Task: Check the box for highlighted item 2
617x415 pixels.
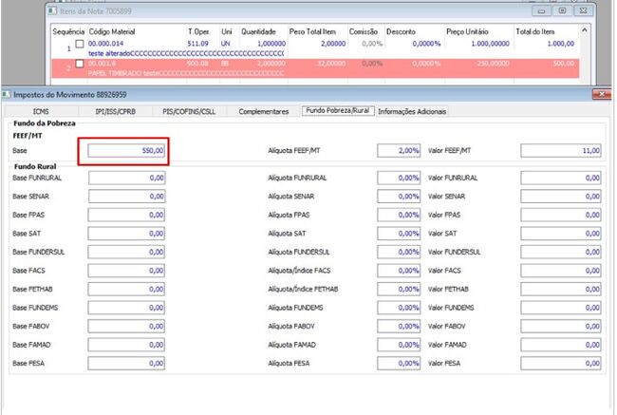Action: click(x=80, y=64)
